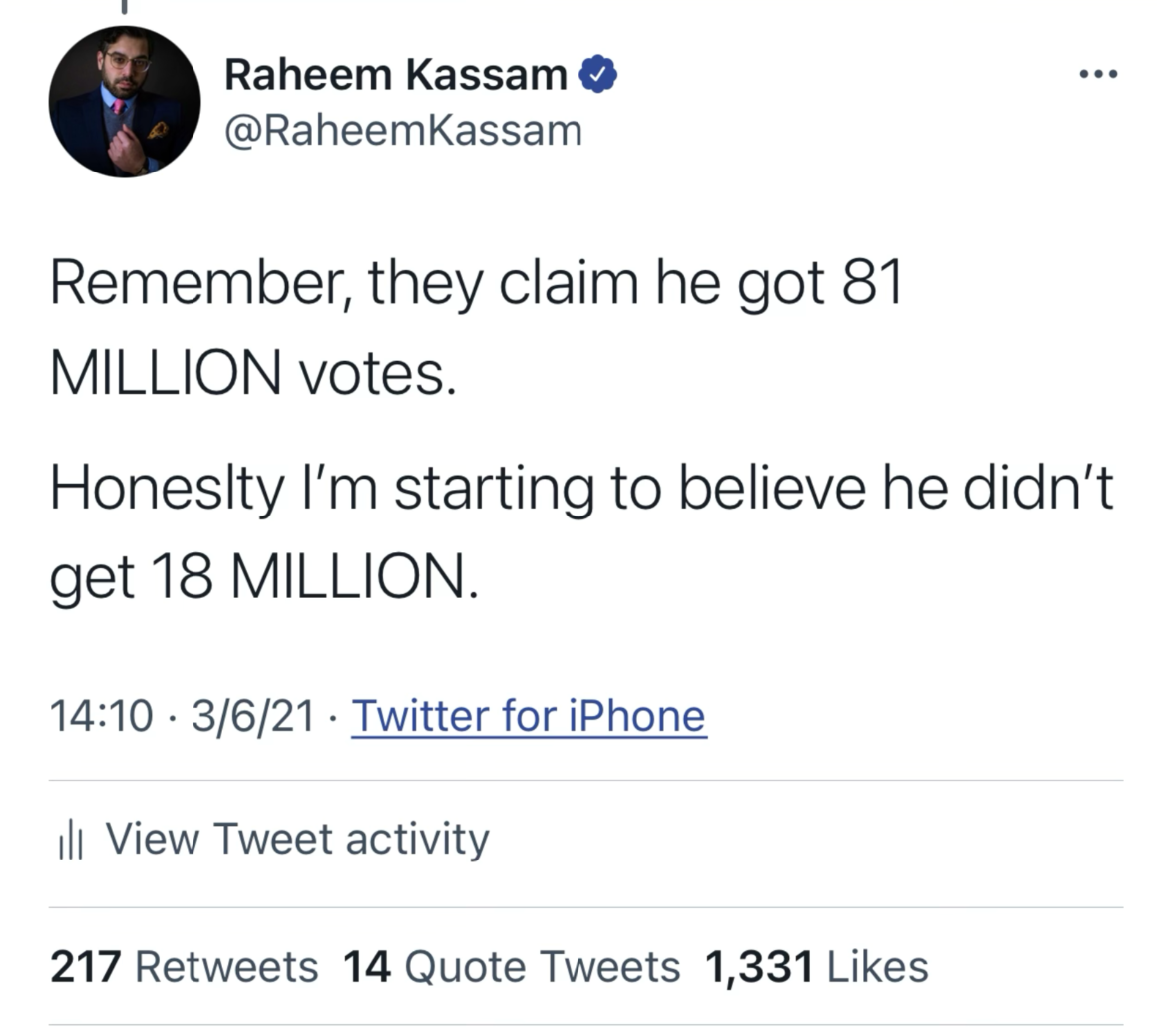Click the 14:10 timestamp
Viewport: 1157px width, 1032px height.
pos(102,716)
